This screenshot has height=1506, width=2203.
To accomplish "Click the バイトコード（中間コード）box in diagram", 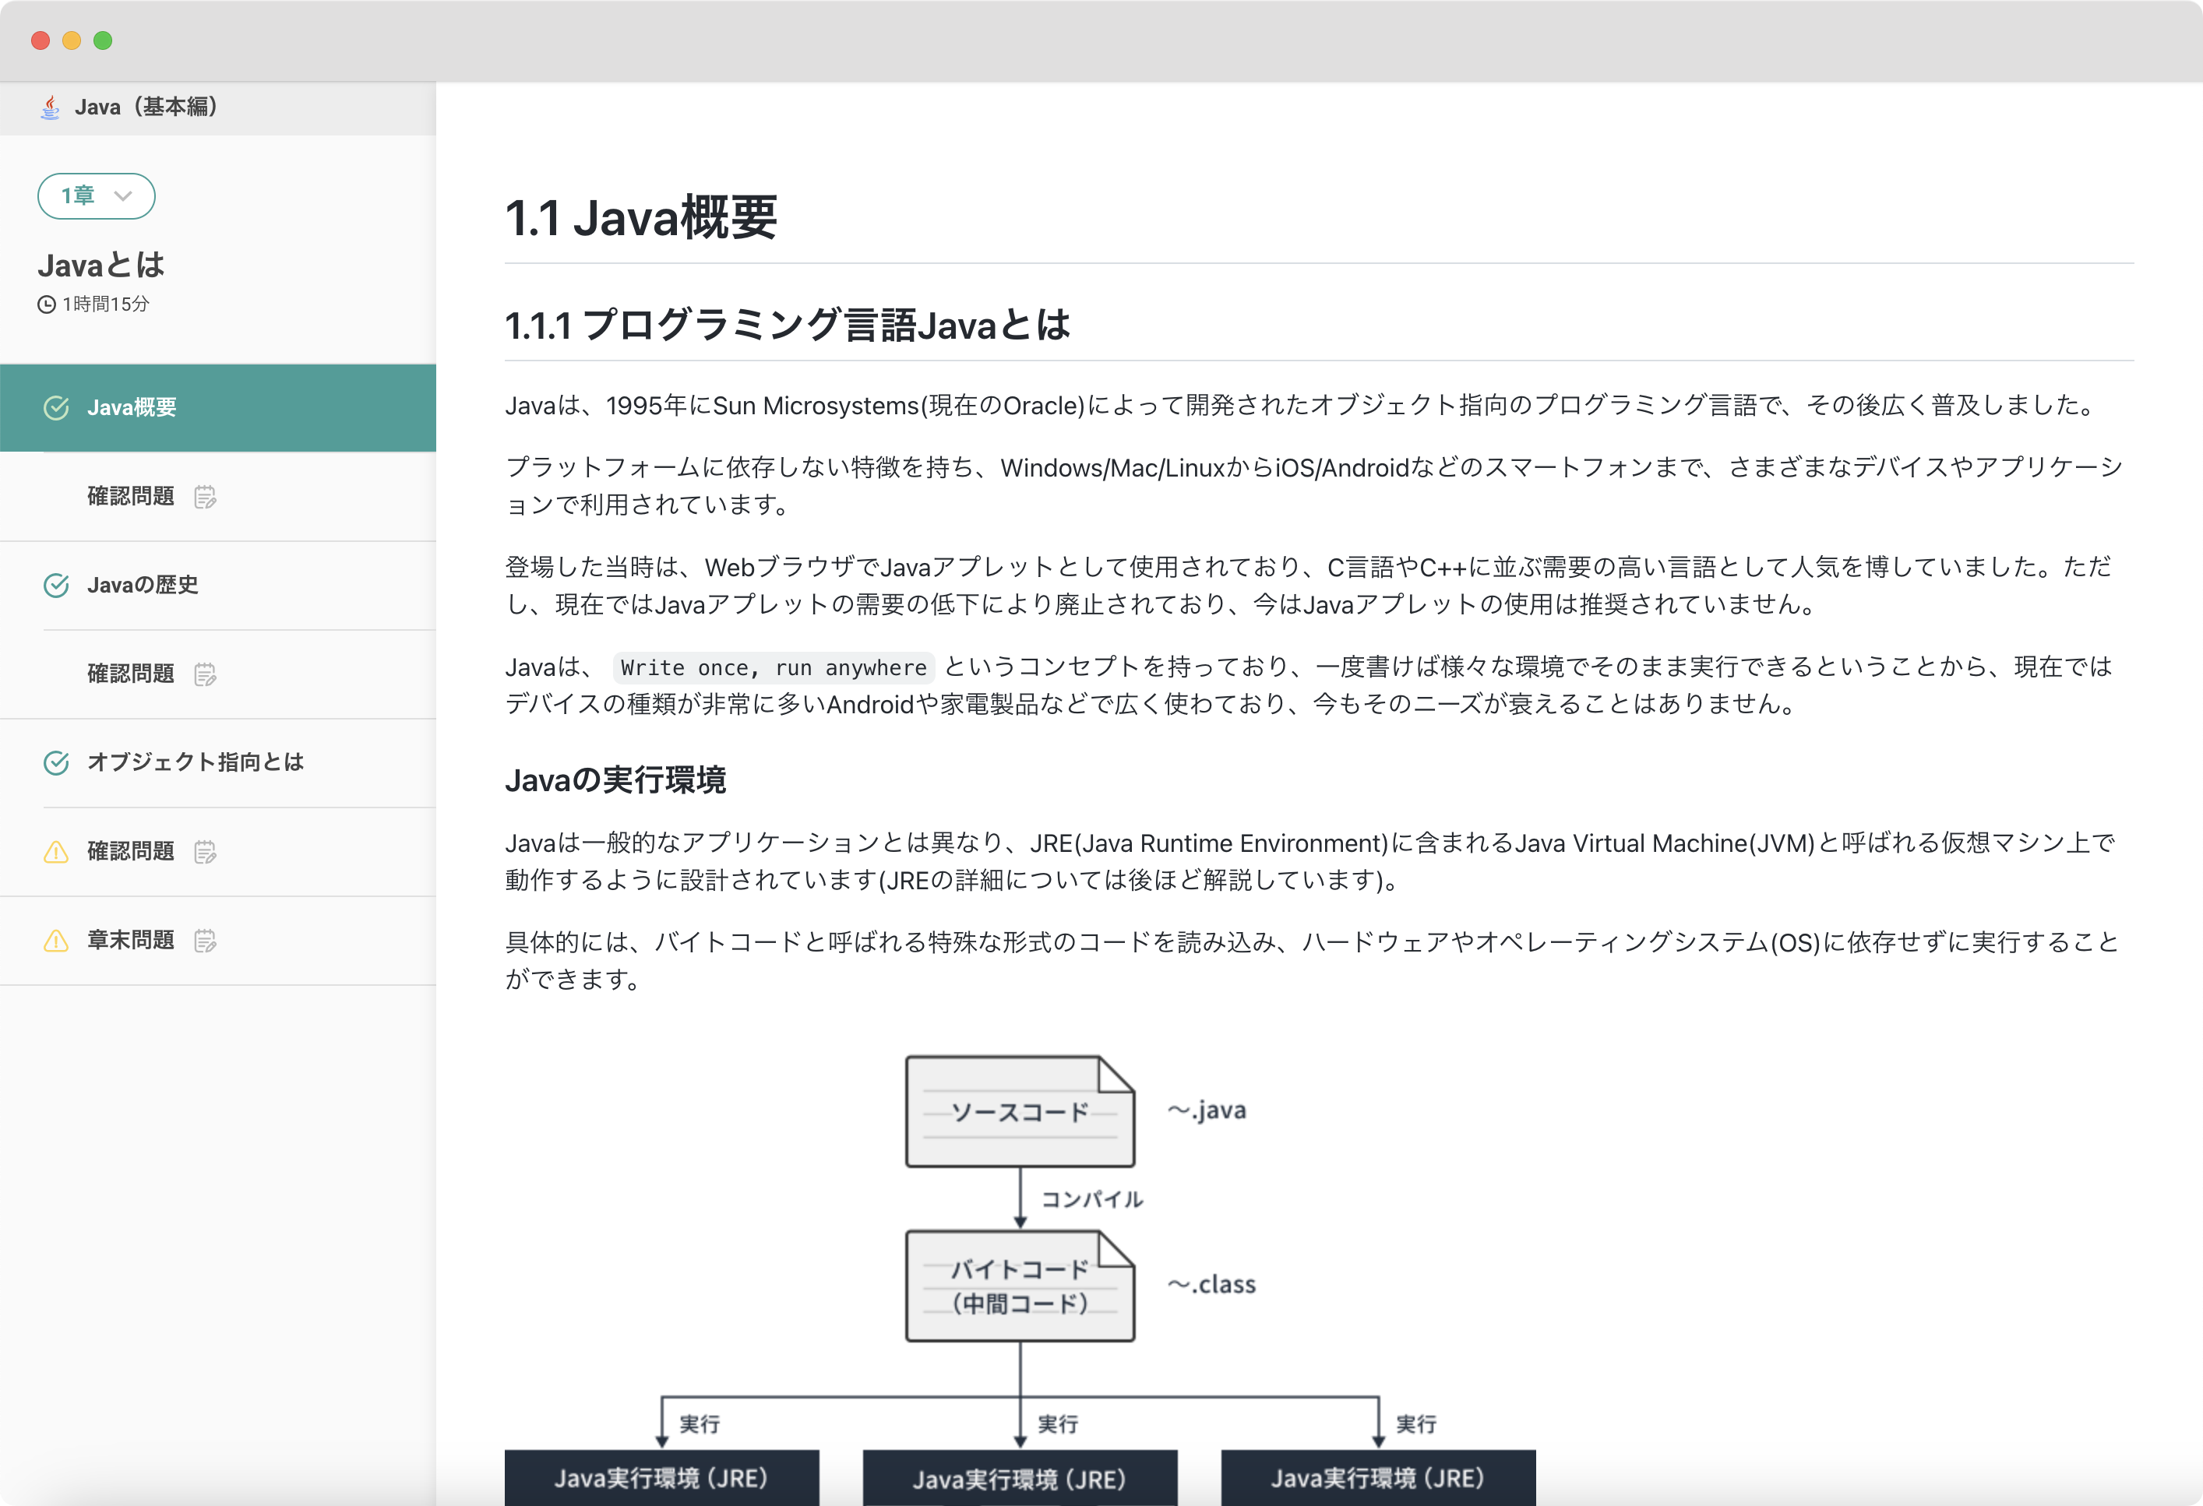I will (x=1020, y=1286).
